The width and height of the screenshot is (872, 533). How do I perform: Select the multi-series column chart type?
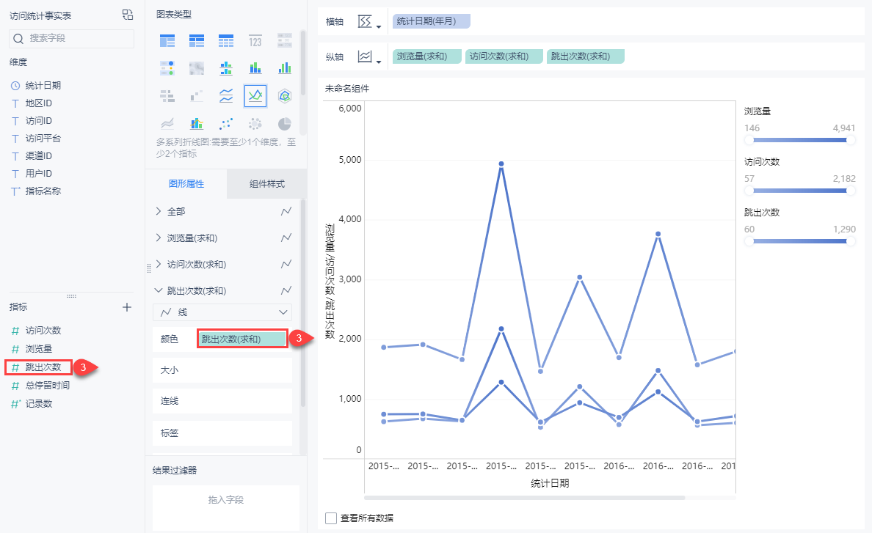click(x=285, y=68)
